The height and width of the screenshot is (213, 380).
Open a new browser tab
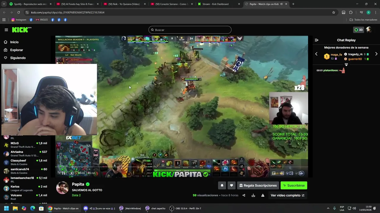(x=293, y=4)
